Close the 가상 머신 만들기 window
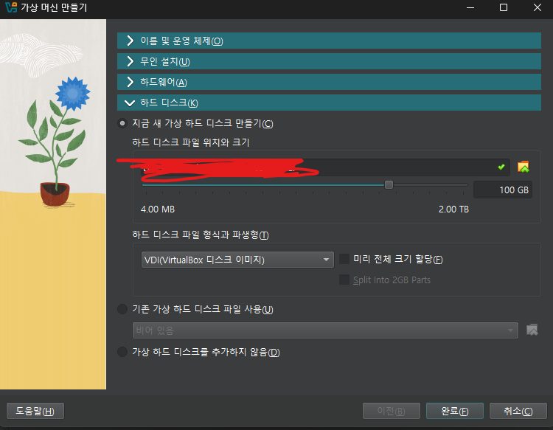The image size is (553, 430). coord(537,7)
